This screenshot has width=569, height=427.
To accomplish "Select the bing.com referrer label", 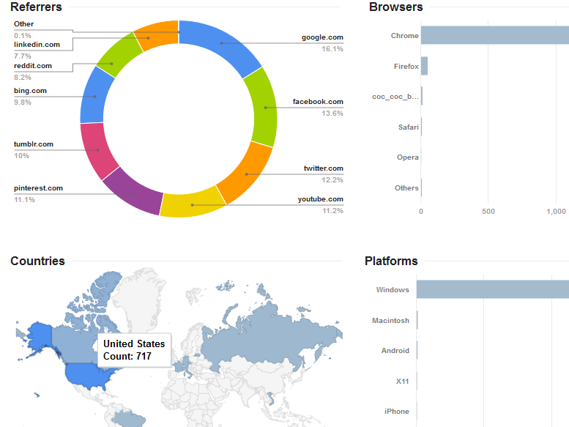I will coord(31,91).
